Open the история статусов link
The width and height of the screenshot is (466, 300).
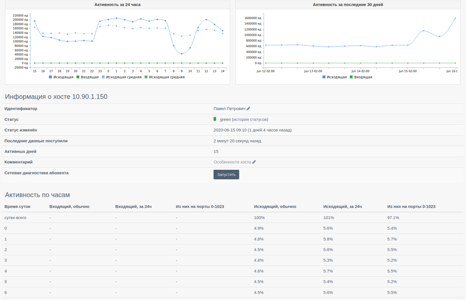click(250, 120)
